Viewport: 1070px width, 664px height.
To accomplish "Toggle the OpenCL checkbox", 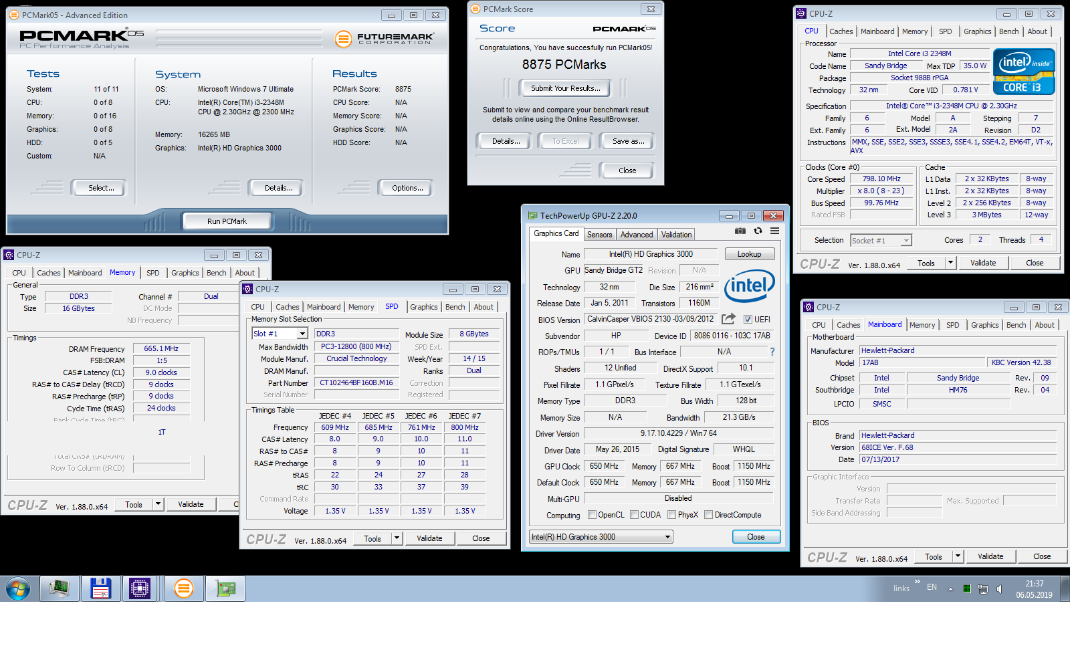I will point(592,515).
